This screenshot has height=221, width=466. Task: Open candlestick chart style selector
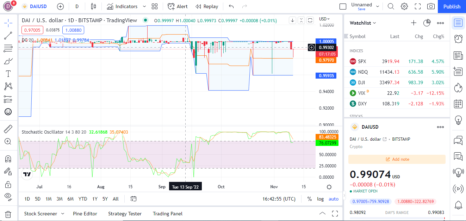pyautogui.click(x=93, y=6)
